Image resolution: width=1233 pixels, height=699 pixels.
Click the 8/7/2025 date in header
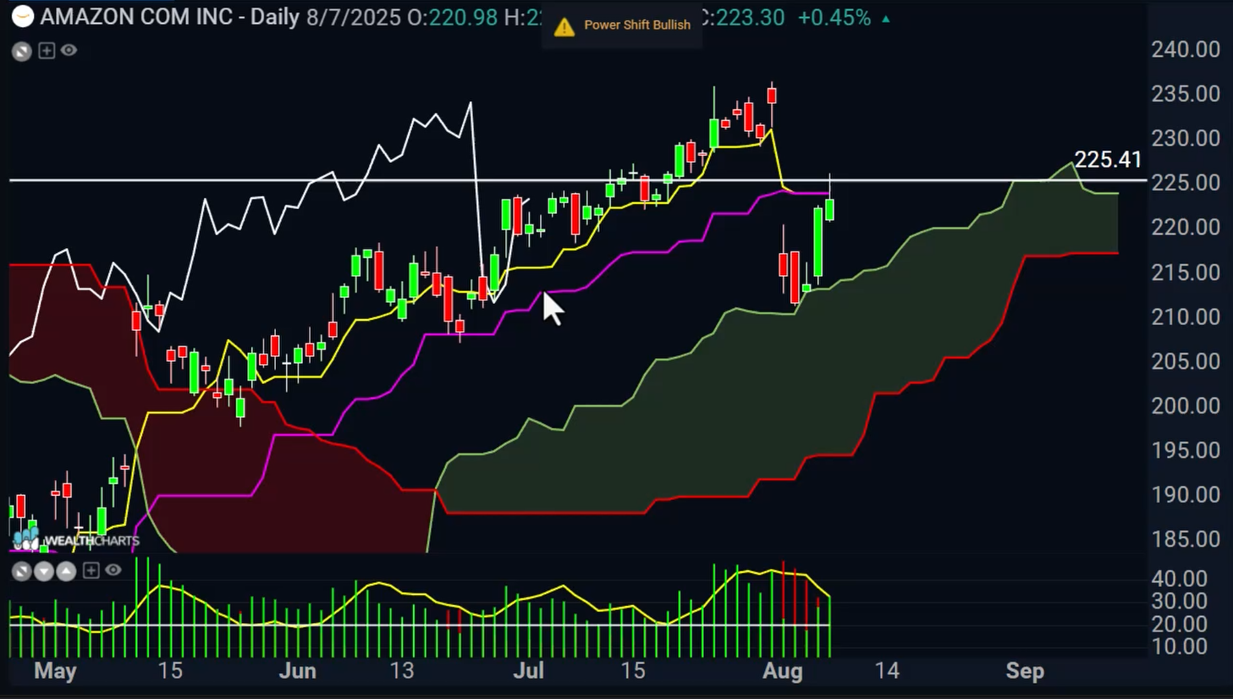coord(354,17)
